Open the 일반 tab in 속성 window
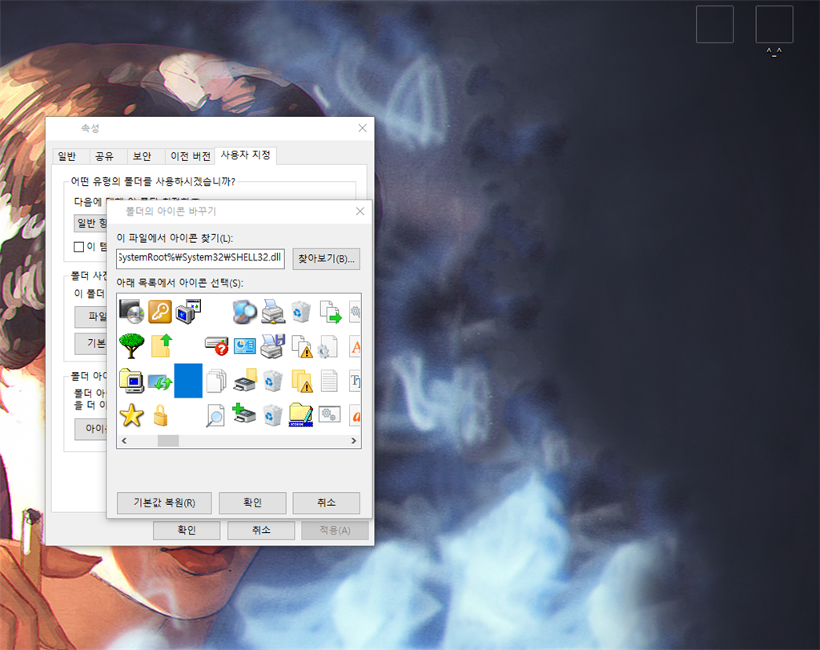The width and height of the screenshot is (820, 650). pos(67,156)
